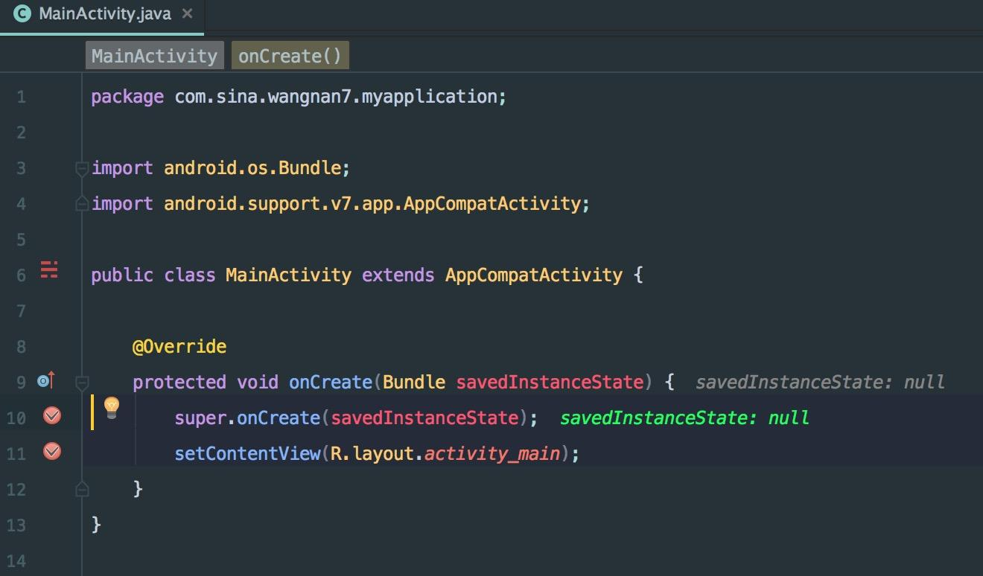Click the void keyword on line 9
This screenshot has height=576, width=983.
pyautogui.click(x=258, y=383)
